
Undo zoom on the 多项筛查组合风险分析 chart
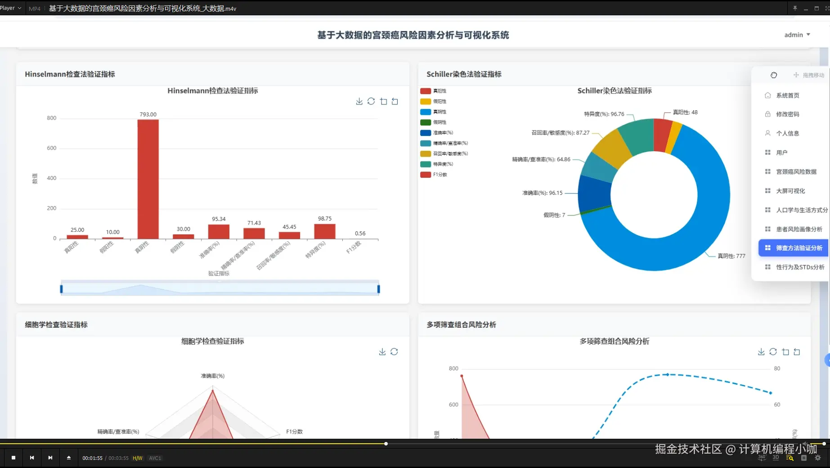(x=797, y=351)
